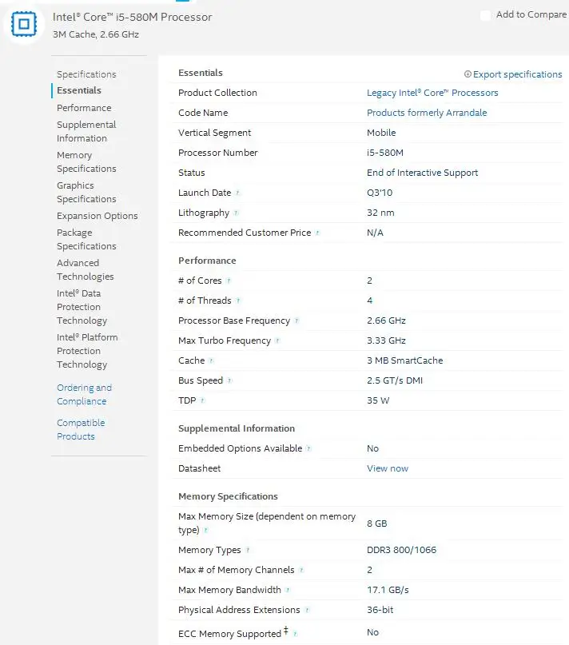Click TDP info icon
This screenshot has height=645, width=569.
click(202, 400)
